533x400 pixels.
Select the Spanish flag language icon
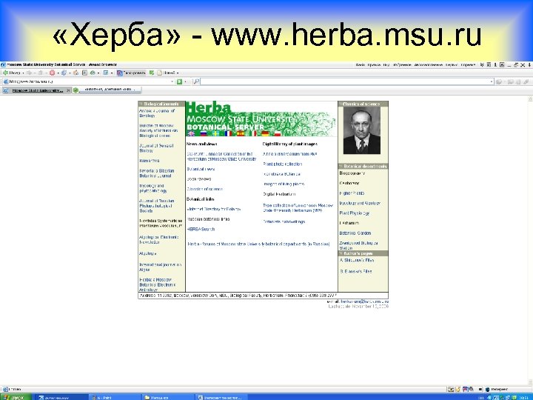click(x=241, y=133)
